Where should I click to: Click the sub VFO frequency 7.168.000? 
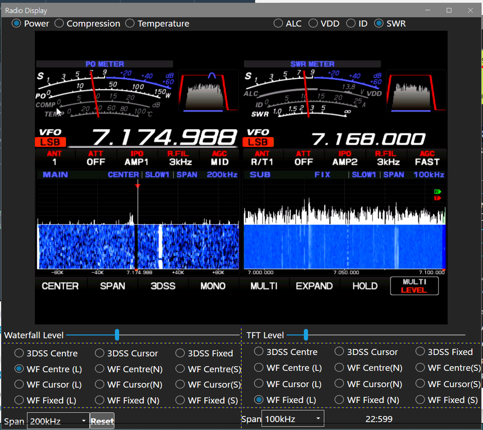click(368, 139)
